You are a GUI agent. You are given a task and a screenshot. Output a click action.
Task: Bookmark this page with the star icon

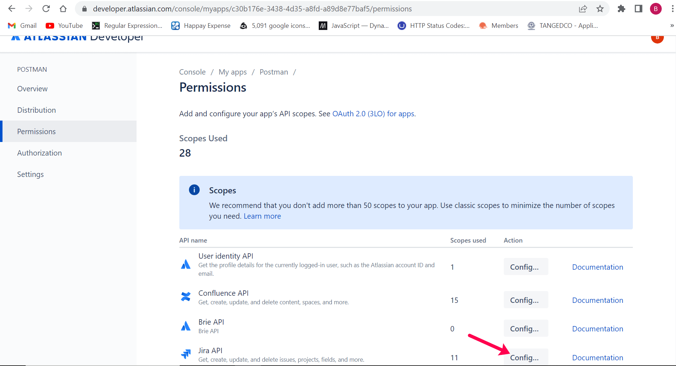click(x=600, y=9)
